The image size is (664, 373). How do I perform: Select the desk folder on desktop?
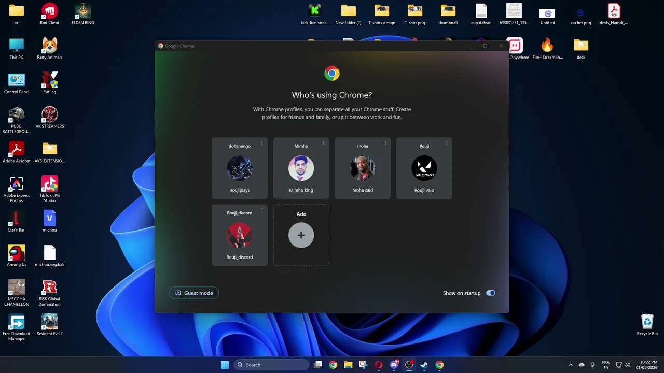[581, 49]
